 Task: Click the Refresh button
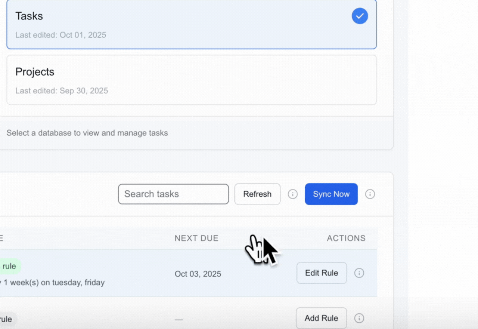tap(257, 194)
